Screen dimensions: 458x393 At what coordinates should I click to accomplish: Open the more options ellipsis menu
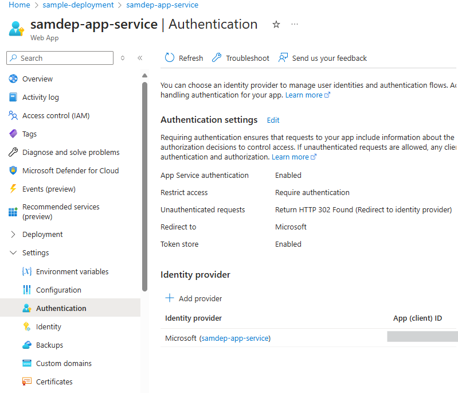click(x=295, y=24)
